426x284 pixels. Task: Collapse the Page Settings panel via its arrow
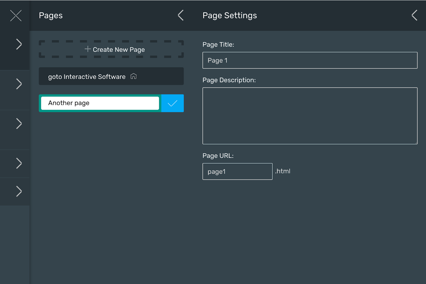tap(414, 15)
